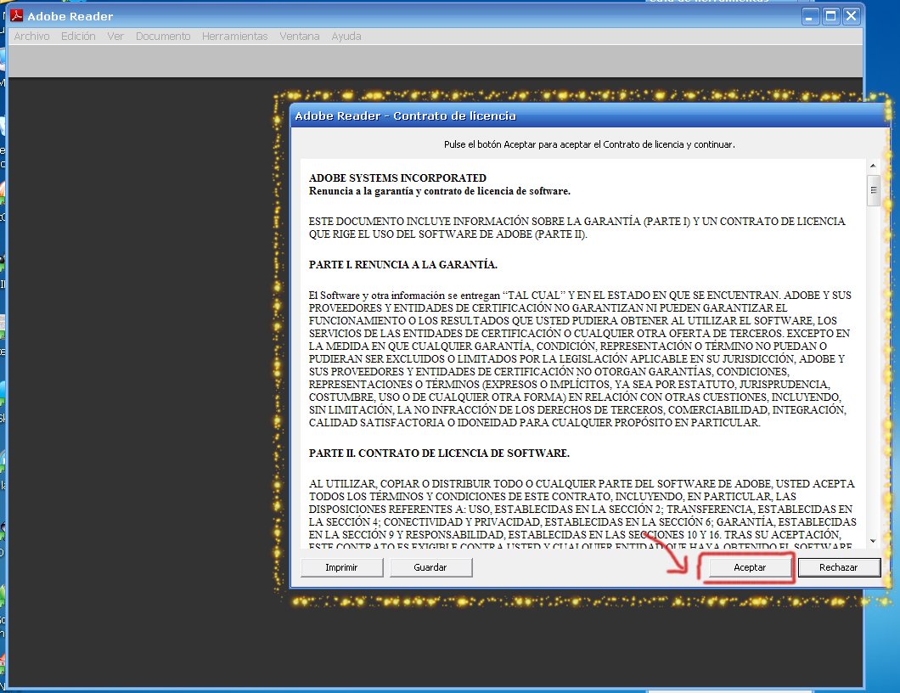Click the Rechazar button
Screen dimensions: 900x693
[839, 567]
